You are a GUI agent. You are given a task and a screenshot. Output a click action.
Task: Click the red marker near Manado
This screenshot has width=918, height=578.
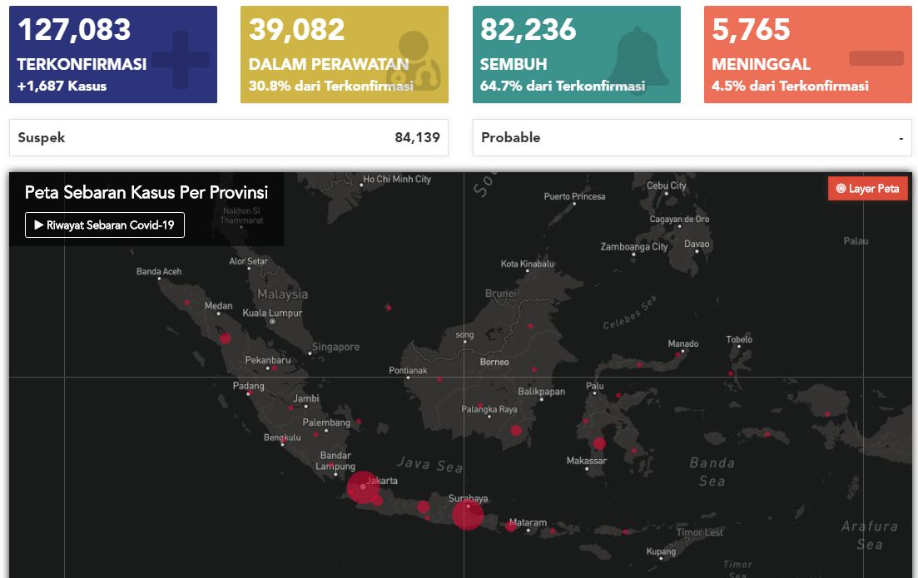(678, 355)
